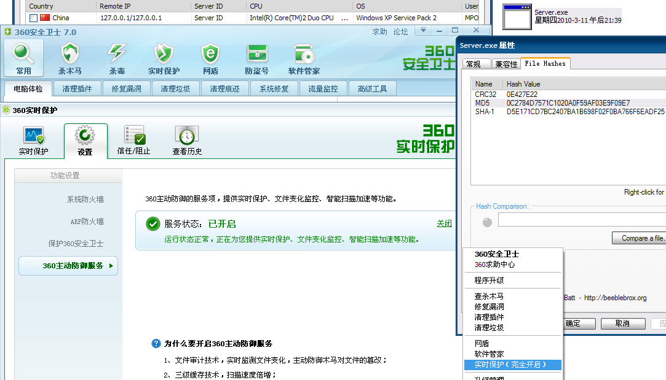Choose 实时保护(完全开启) in the context menu
Viewport: 666px width, 380px height.
coord(513,365)
